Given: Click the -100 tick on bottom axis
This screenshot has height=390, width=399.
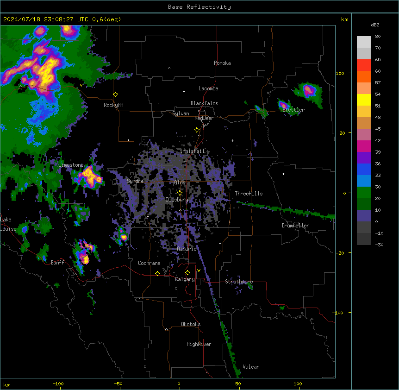Looking at the screenshot, I should click(58, 384).
